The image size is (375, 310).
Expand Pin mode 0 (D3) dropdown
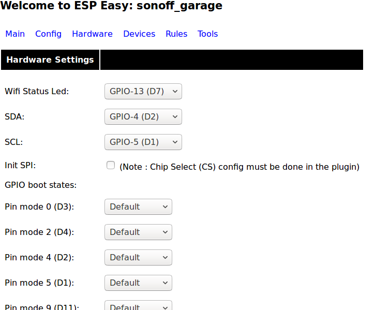click(138, 207)
